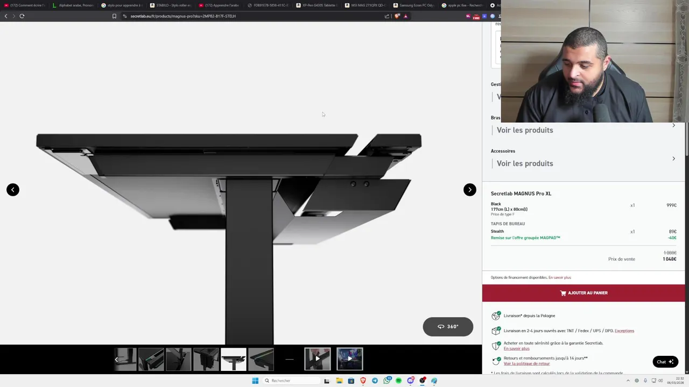Switch to the 'STABILO - Stylo roller' tab

tap(171, 5)
